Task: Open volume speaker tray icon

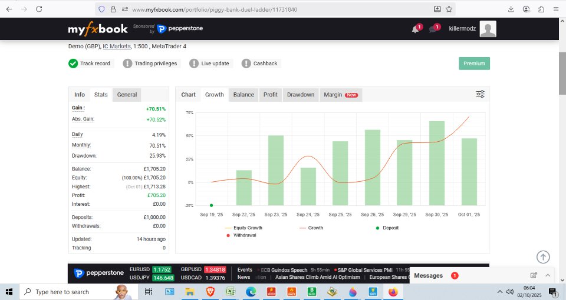Action: tap(509, 292)
